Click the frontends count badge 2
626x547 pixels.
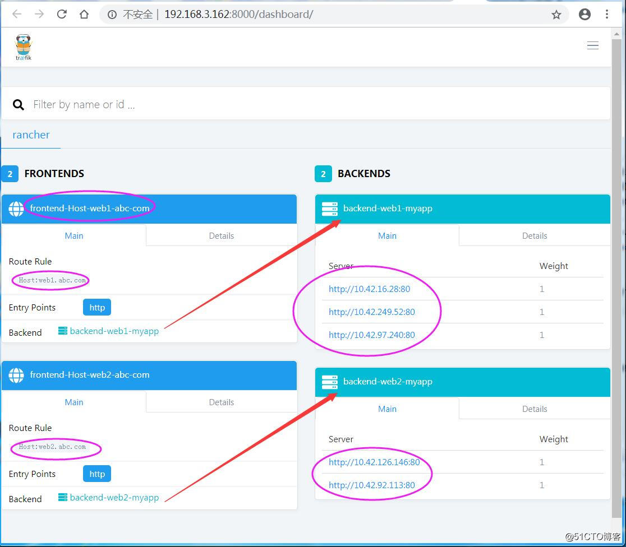click(x=10, y=174)
